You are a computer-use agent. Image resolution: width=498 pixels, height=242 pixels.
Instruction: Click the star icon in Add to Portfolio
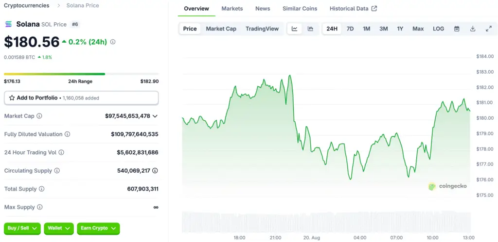[x=12, y=98]
